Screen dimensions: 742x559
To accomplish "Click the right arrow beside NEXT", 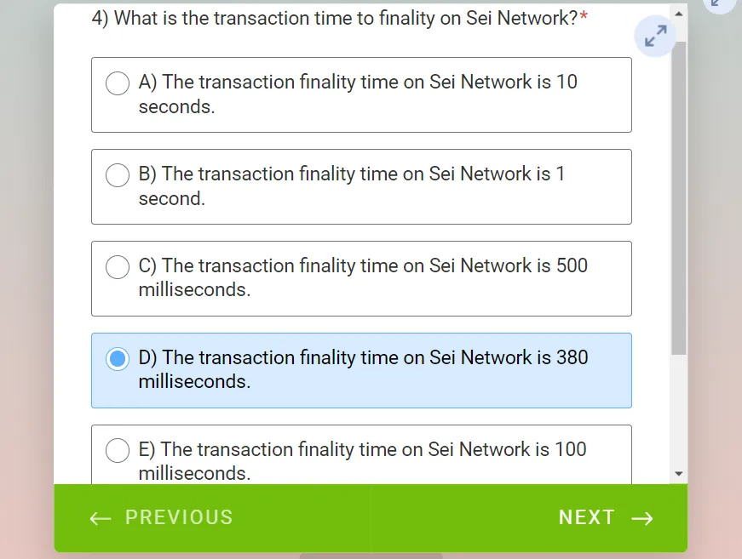I will tap(642, 518).
